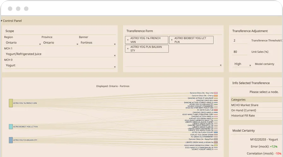
Task: Select the YOPLAIT YOG DRINK VANILLA node
Action: [216, 119]
